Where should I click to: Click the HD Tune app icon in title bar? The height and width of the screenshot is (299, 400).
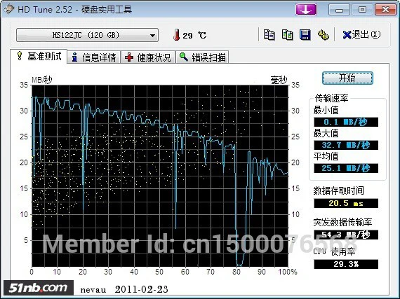8,10
